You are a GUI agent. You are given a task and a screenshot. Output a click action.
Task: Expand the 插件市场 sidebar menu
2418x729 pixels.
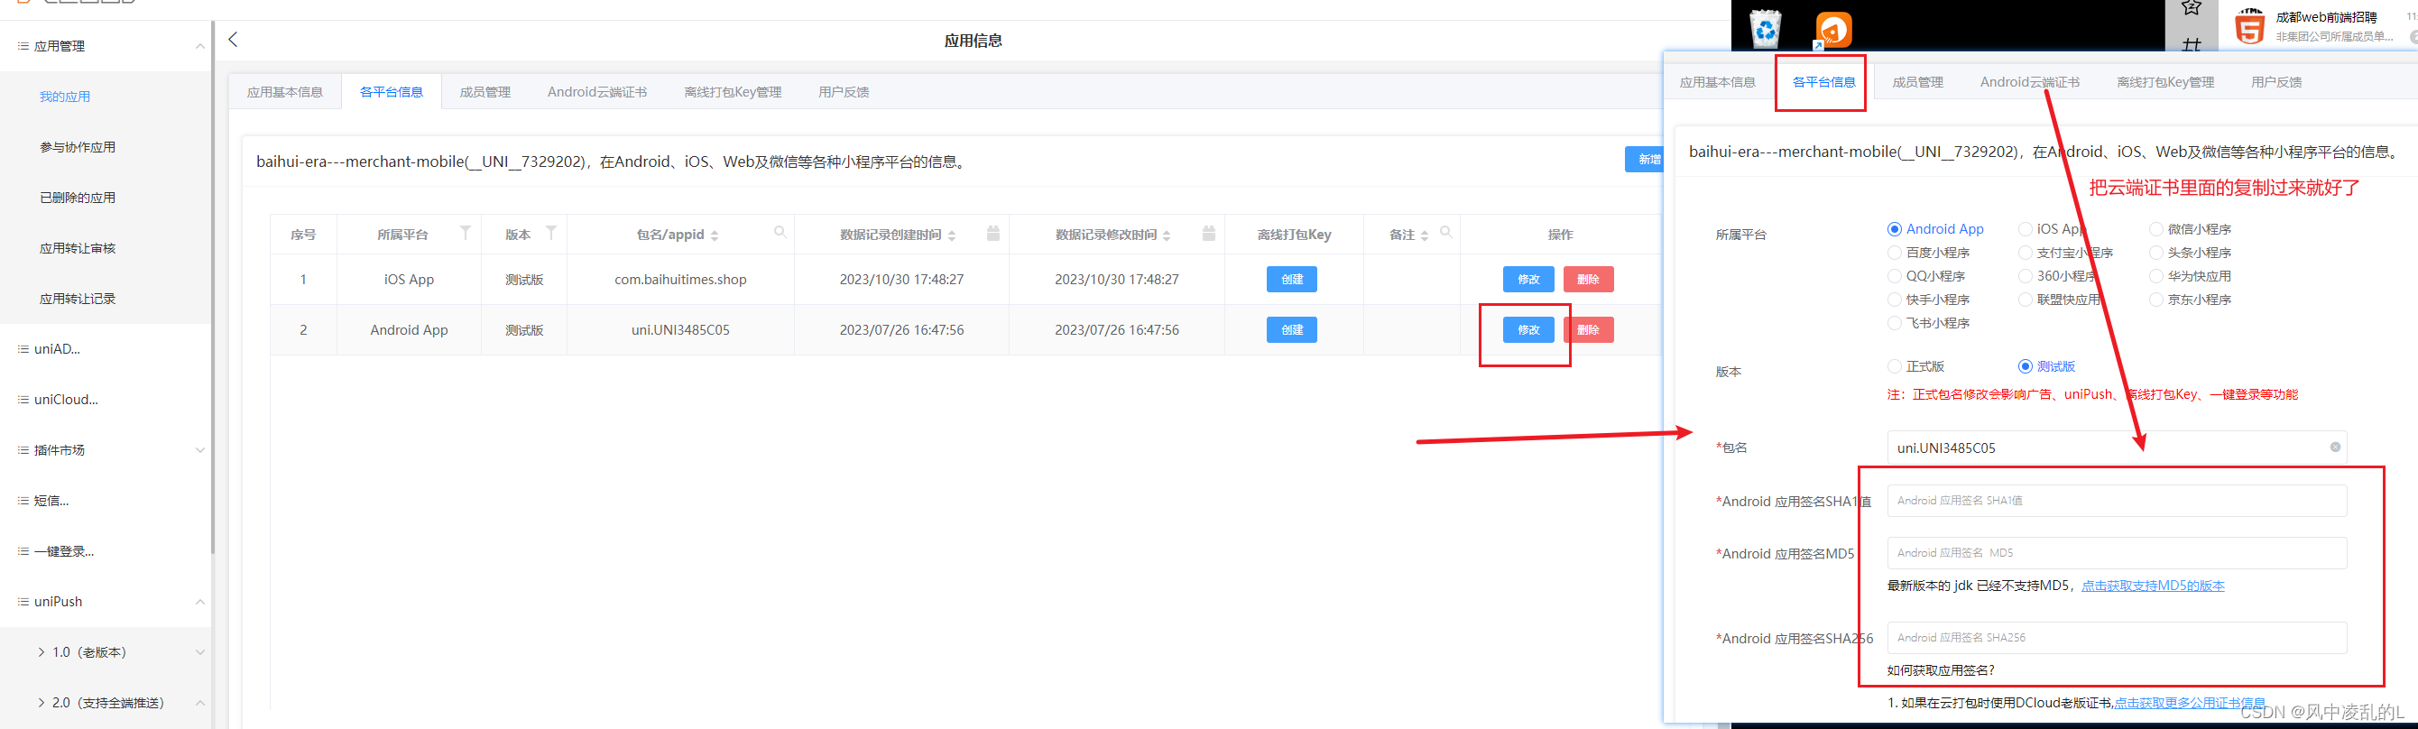coord(200,450)
